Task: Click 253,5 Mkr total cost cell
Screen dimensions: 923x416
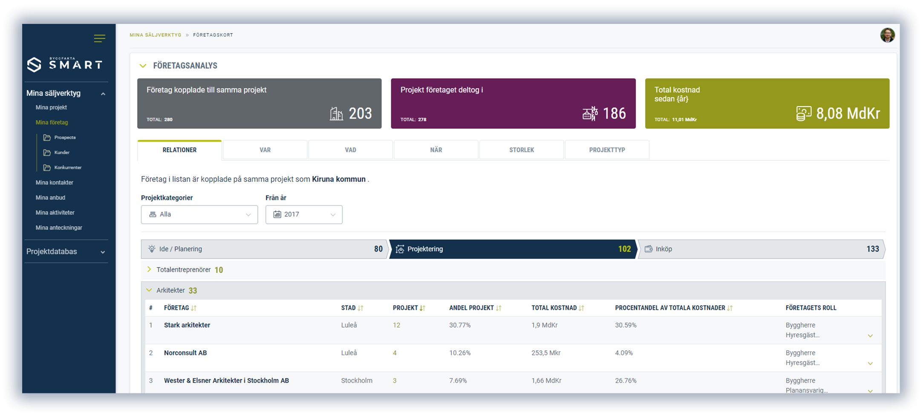Action: point(546,353)
